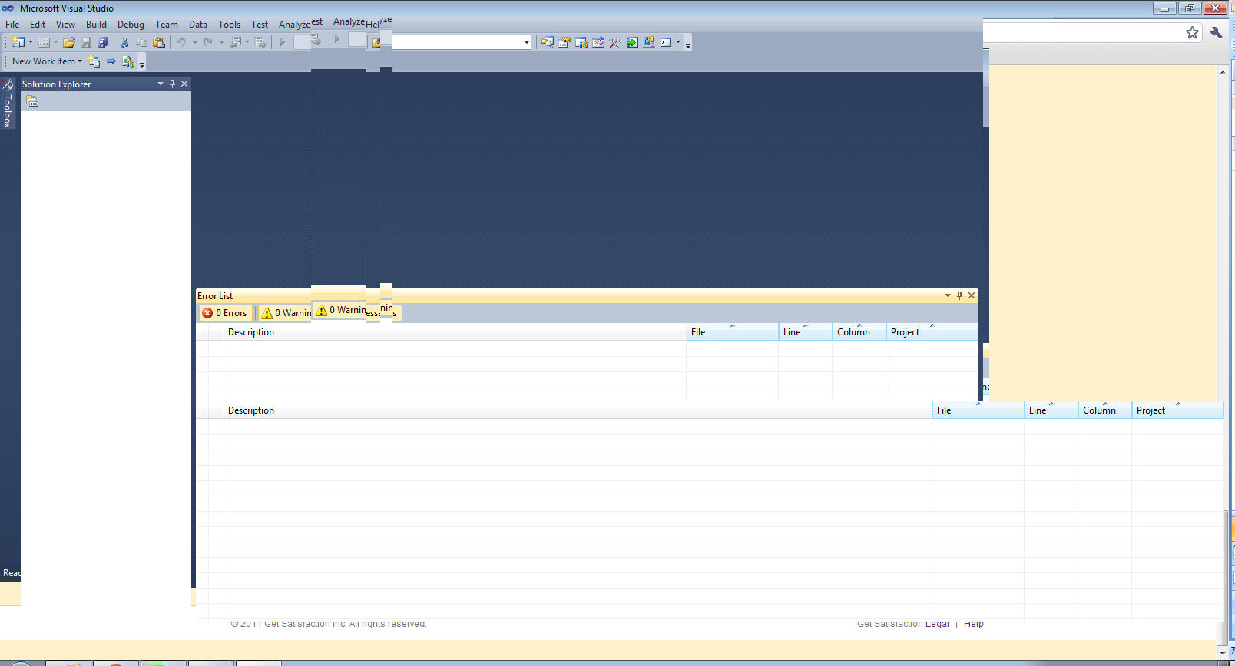Open the Solution Explorer window position dropdown
The width and height of the screenshot is (1235, 666).
pos(160,84)
